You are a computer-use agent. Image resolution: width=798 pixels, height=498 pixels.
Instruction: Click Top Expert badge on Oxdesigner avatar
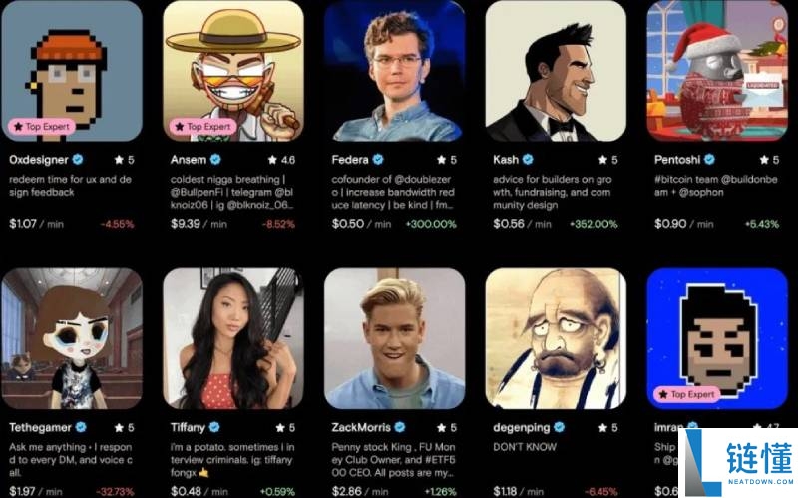point(41,127)
